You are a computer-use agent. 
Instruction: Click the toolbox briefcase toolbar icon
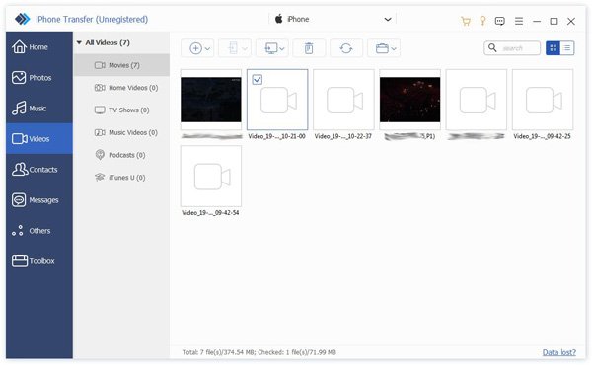[x=382, y=48]
